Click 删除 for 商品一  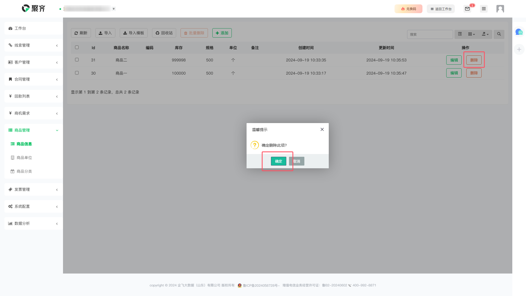[474, 73]
